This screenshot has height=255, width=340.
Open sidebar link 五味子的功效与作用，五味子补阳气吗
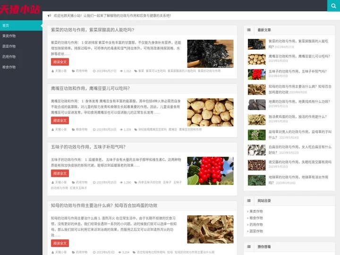pos(297,71)
